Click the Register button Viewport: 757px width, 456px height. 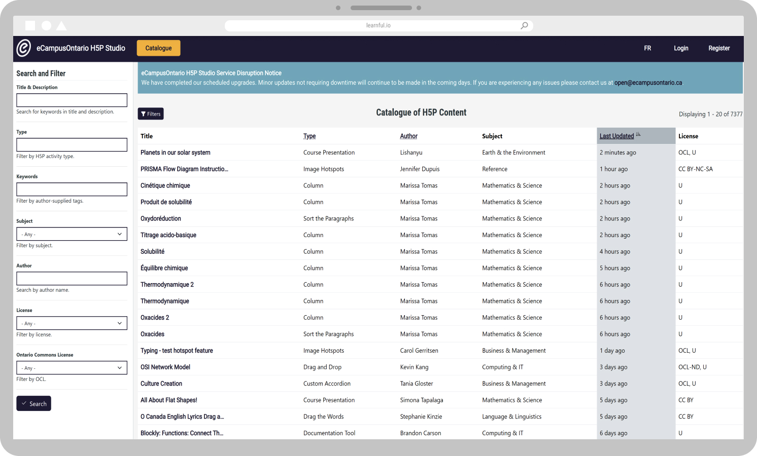(719, 48)
